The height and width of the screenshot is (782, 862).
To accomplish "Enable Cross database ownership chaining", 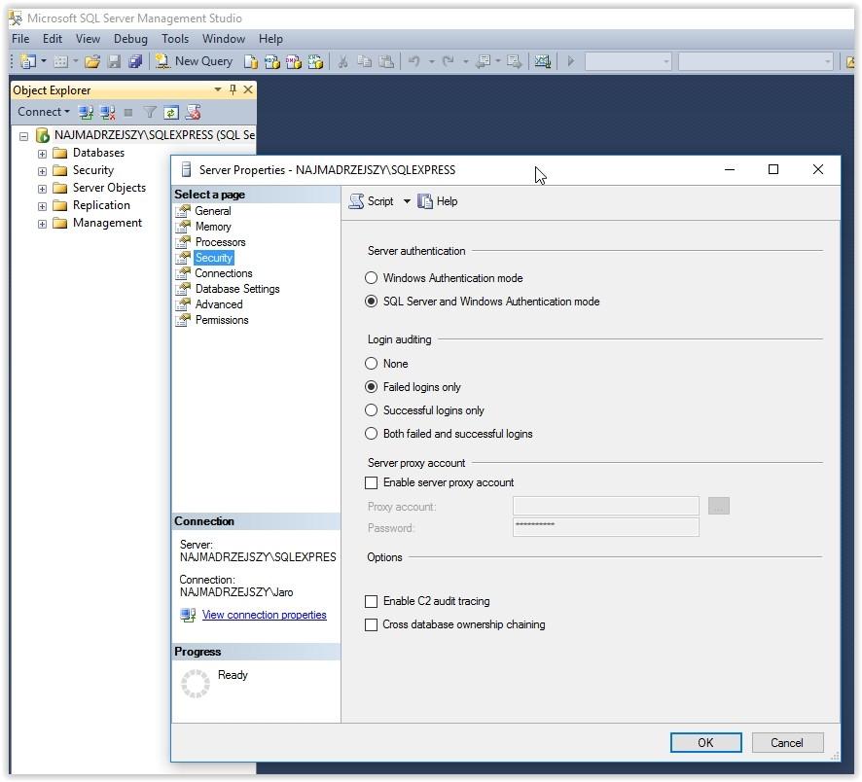I will coord(371,625).
